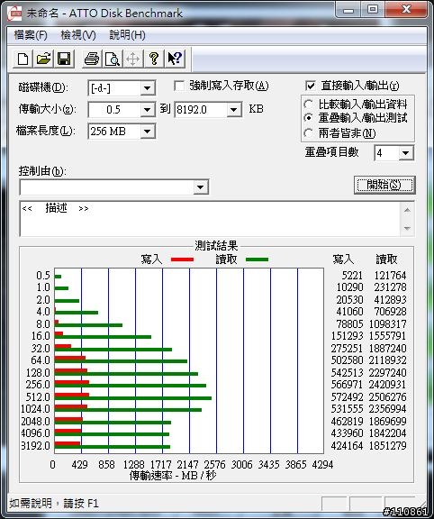Click the 4294 axis value
The height and width of the screenshot is (519, 434).
[x=322, y=464]
